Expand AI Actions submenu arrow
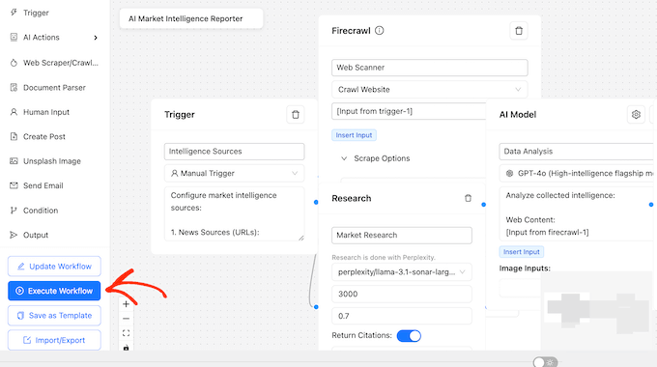 (x=96, y=38)
